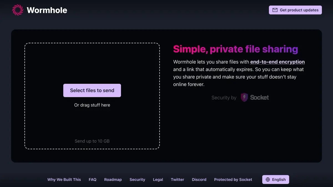Open Get product updates button
Viewport: 333px width, 187px height.
pos(295,10)
